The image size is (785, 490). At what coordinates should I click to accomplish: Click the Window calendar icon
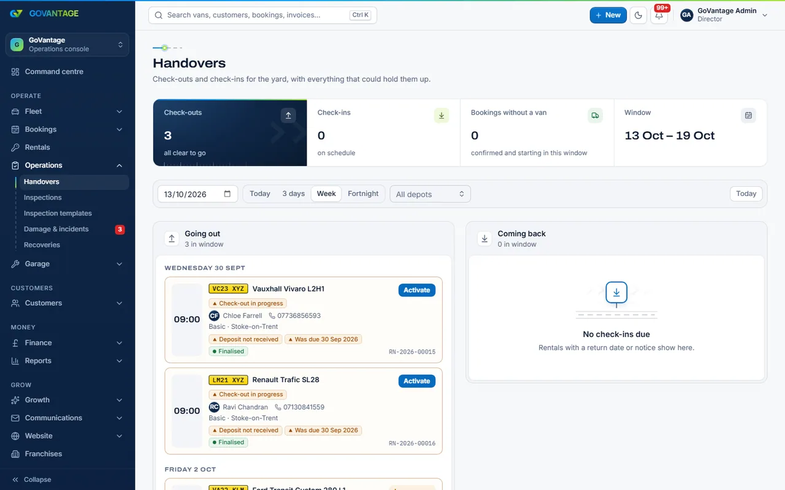point(748,115)
